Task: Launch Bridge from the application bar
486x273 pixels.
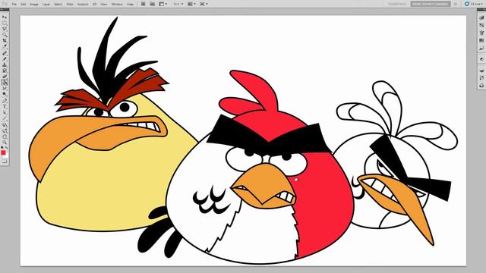Action: coord(144,4)
